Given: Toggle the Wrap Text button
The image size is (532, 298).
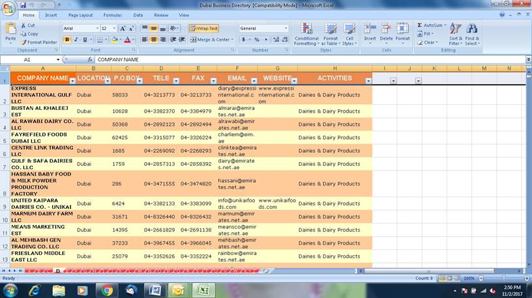Looking at the screenshot, I should 203,29.
